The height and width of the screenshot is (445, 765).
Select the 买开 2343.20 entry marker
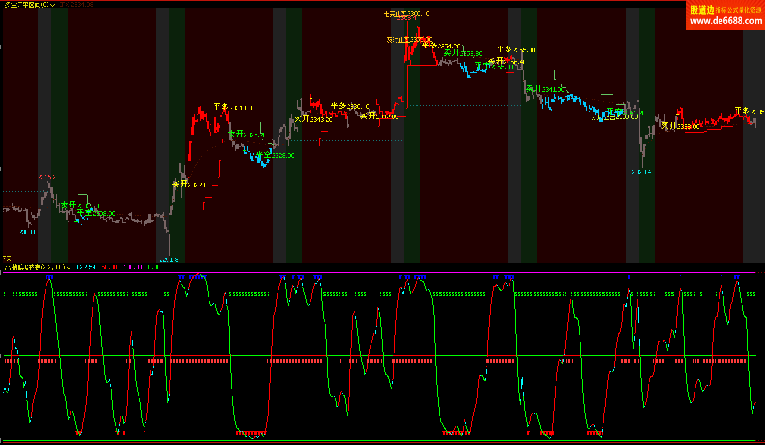coord(313,119)
